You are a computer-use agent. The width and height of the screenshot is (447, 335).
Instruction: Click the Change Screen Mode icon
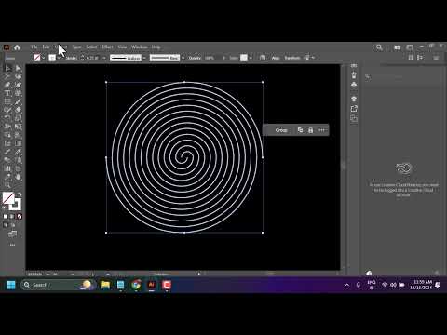[12, 234]
